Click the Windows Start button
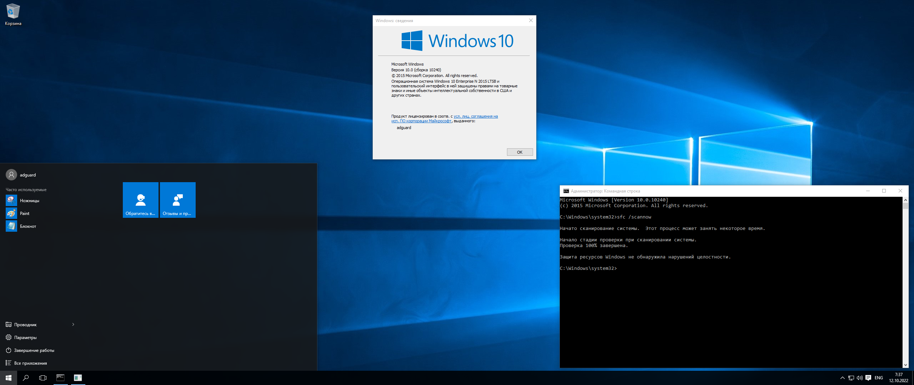 tap(9, 378)
